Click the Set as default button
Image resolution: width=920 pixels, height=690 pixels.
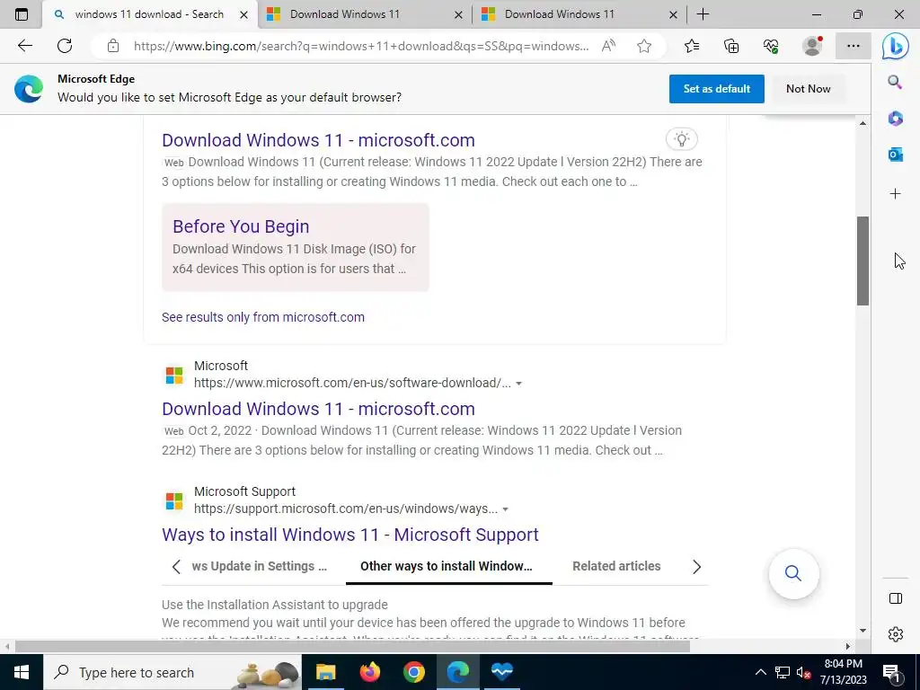coord(716,89)
